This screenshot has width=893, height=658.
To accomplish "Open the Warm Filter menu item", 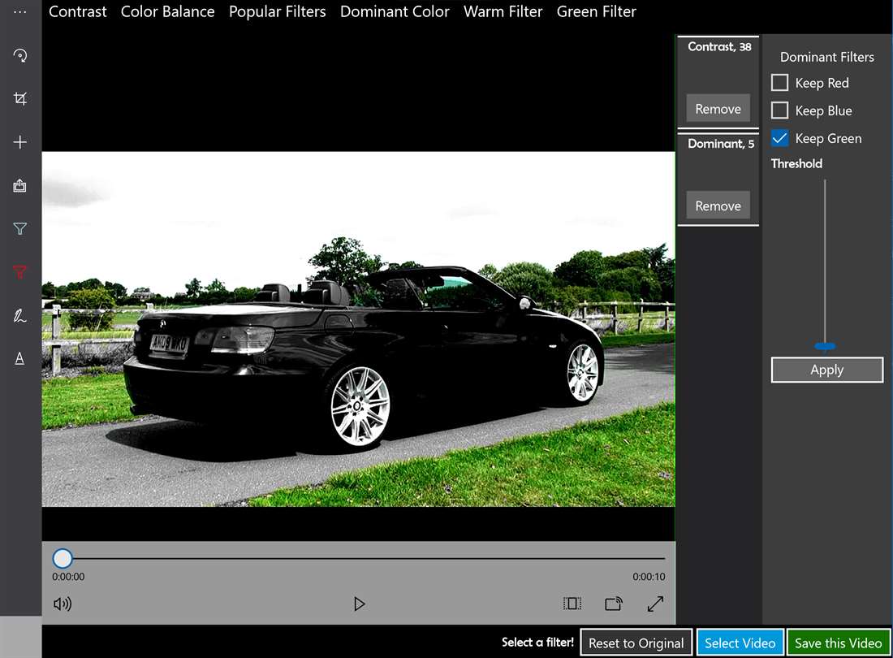I will pos(503,12).
